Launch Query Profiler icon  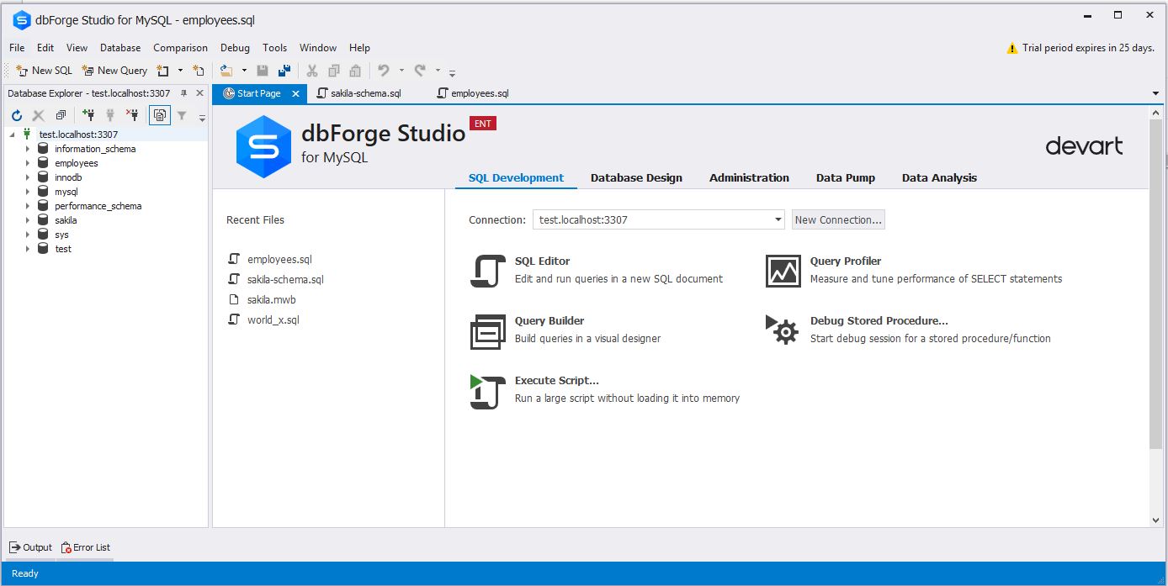[783, 270]
